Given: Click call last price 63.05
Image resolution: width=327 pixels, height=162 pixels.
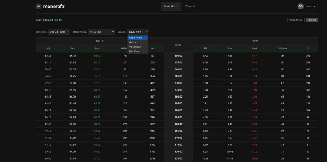Looking at the screenshot, I should point(97,104).
